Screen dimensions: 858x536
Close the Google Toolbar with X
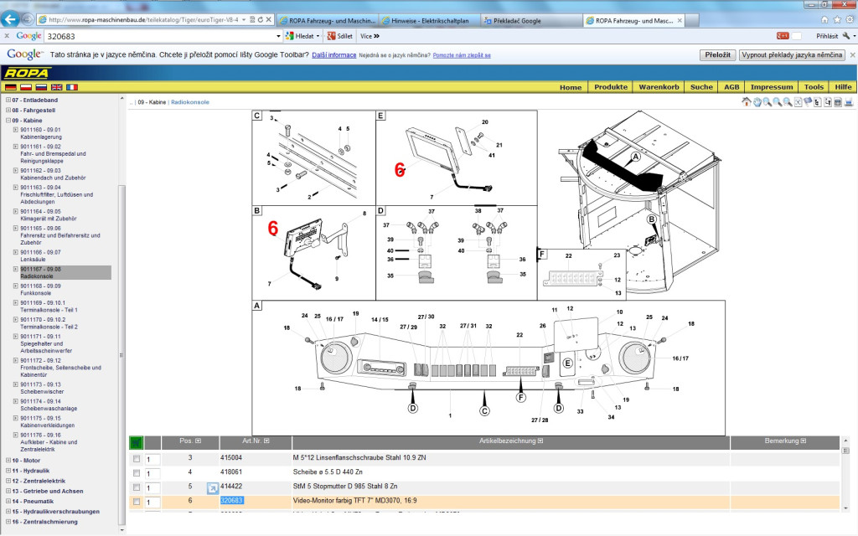(7, 36)
